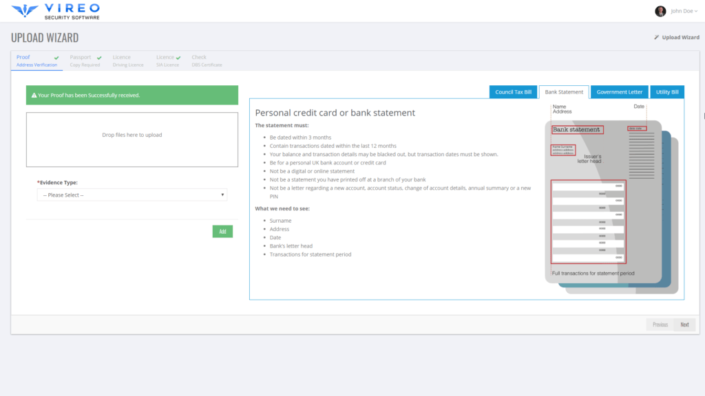Click the Passport step's green checkmark
This screenshot has width=705, height=396.
(98, 57)
